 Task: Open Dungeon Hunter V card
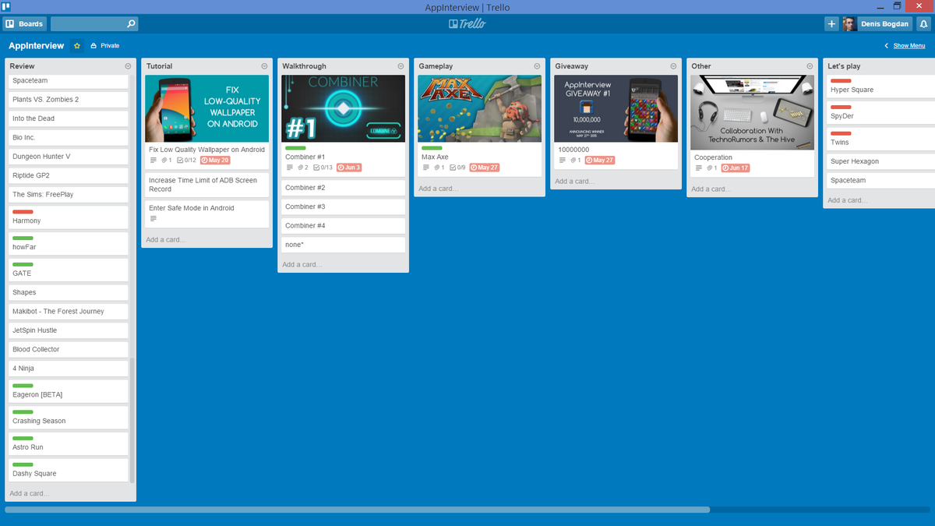69,157
